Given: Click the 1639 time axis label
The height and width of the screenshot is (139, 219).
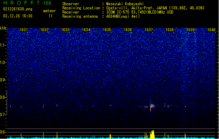Looking at the screenshot, I should click(x=191, y=30).
